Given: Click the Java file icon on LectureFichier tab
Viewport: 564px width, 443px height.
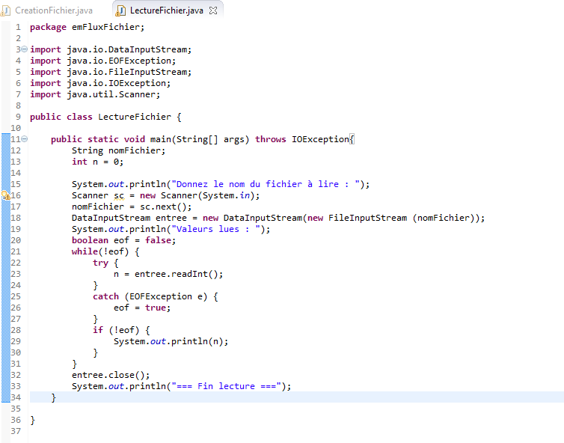Looking at the screenshot, I should pos(121,10).
